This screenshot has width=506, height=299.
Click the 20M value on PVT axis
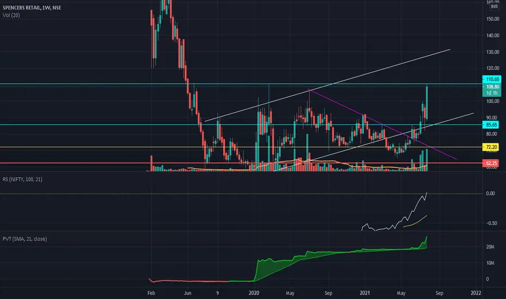(x=490, y=247)
